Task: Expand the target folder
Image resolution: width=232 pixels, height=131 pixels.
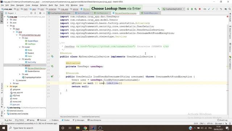Action: [x=8, y=86]
